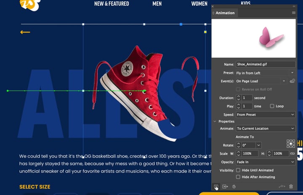This screenshot has width=303, height=195.
Task: Click into the Play count field
Action: (x=247, y=106)
